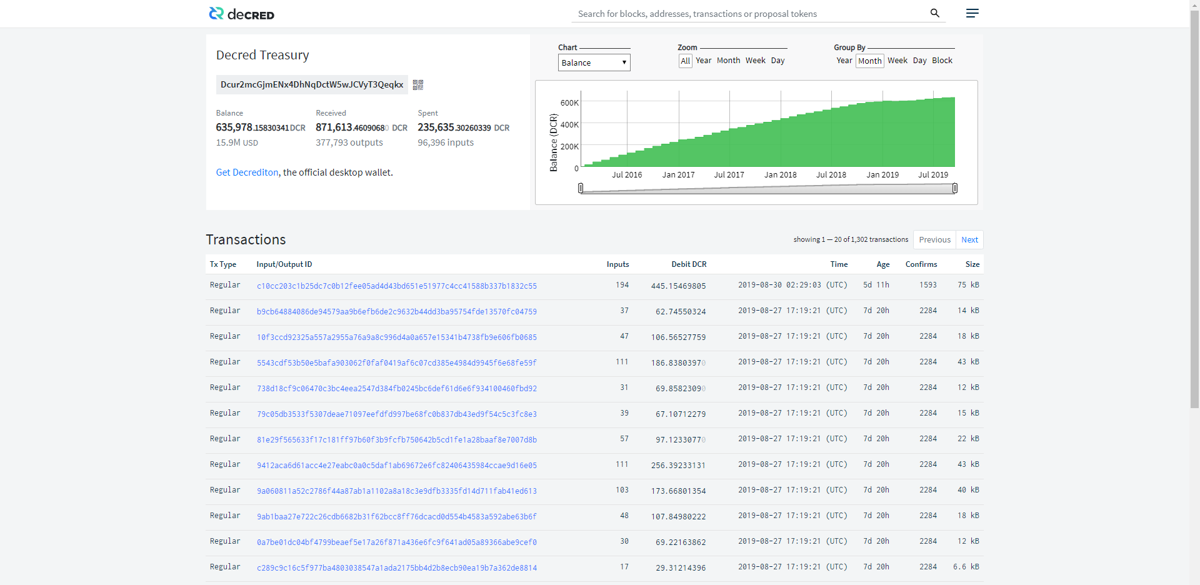
Task: Go to Next transactions page
Action: [x=969, y=240]
